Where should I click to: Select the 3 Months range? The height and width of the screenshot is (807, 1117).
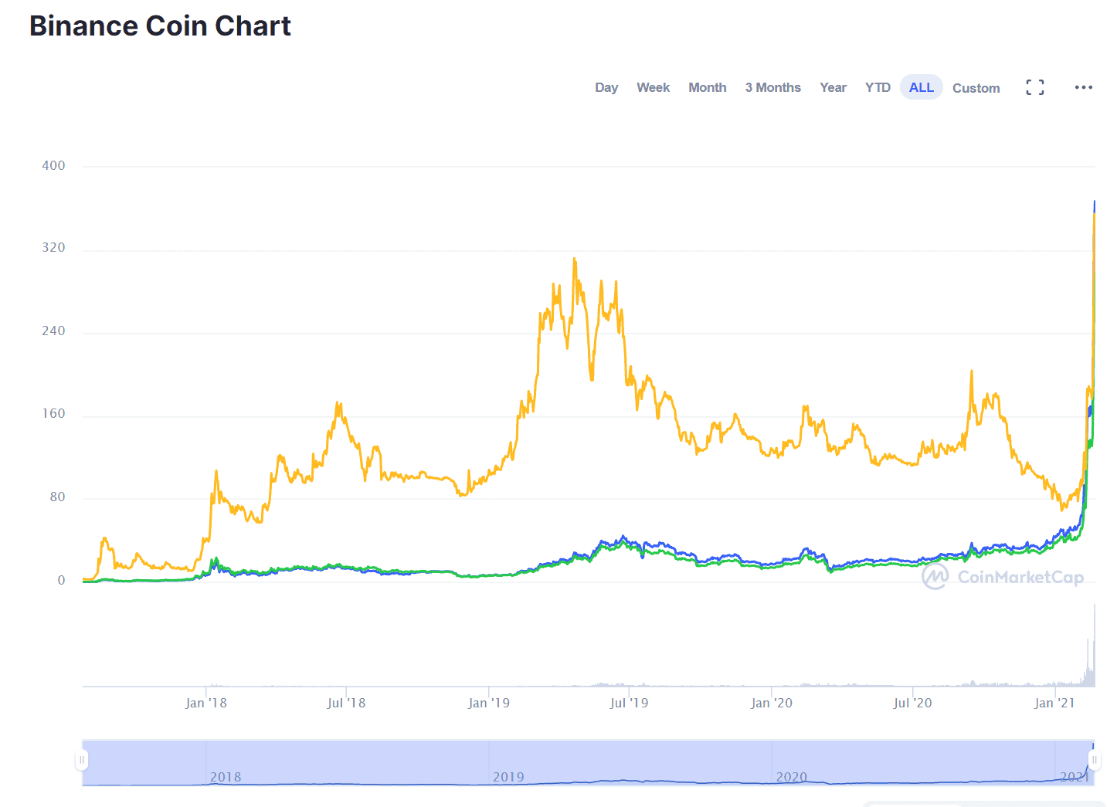point(772,87)
